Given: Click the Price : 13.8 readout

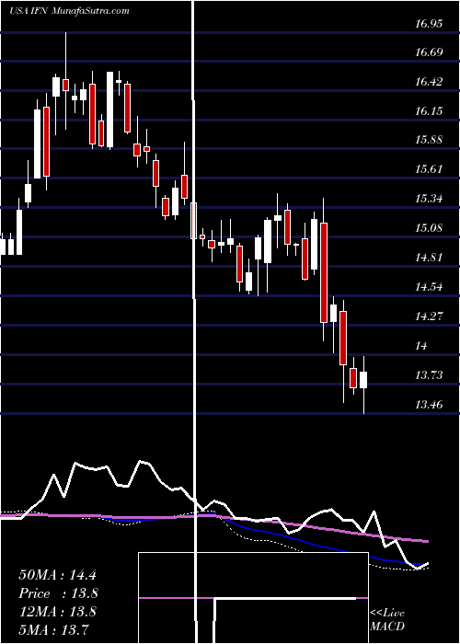Looking at the screenshot, I should (x=59, y=593).
